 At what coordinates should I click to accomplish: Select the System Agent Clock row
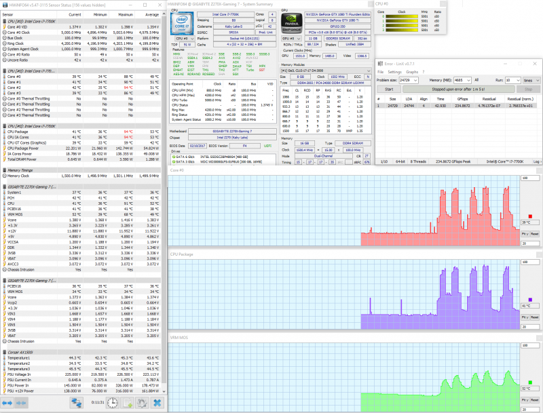pyautogui.click(x=81, y=49)
